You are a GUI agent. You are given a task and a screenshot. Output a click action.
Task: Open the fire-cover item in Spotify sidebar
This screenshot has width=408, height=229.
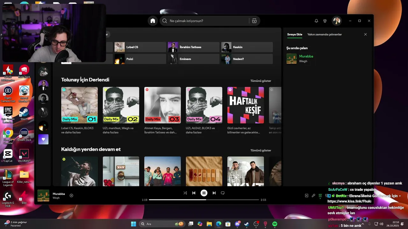tap(43, 126)
